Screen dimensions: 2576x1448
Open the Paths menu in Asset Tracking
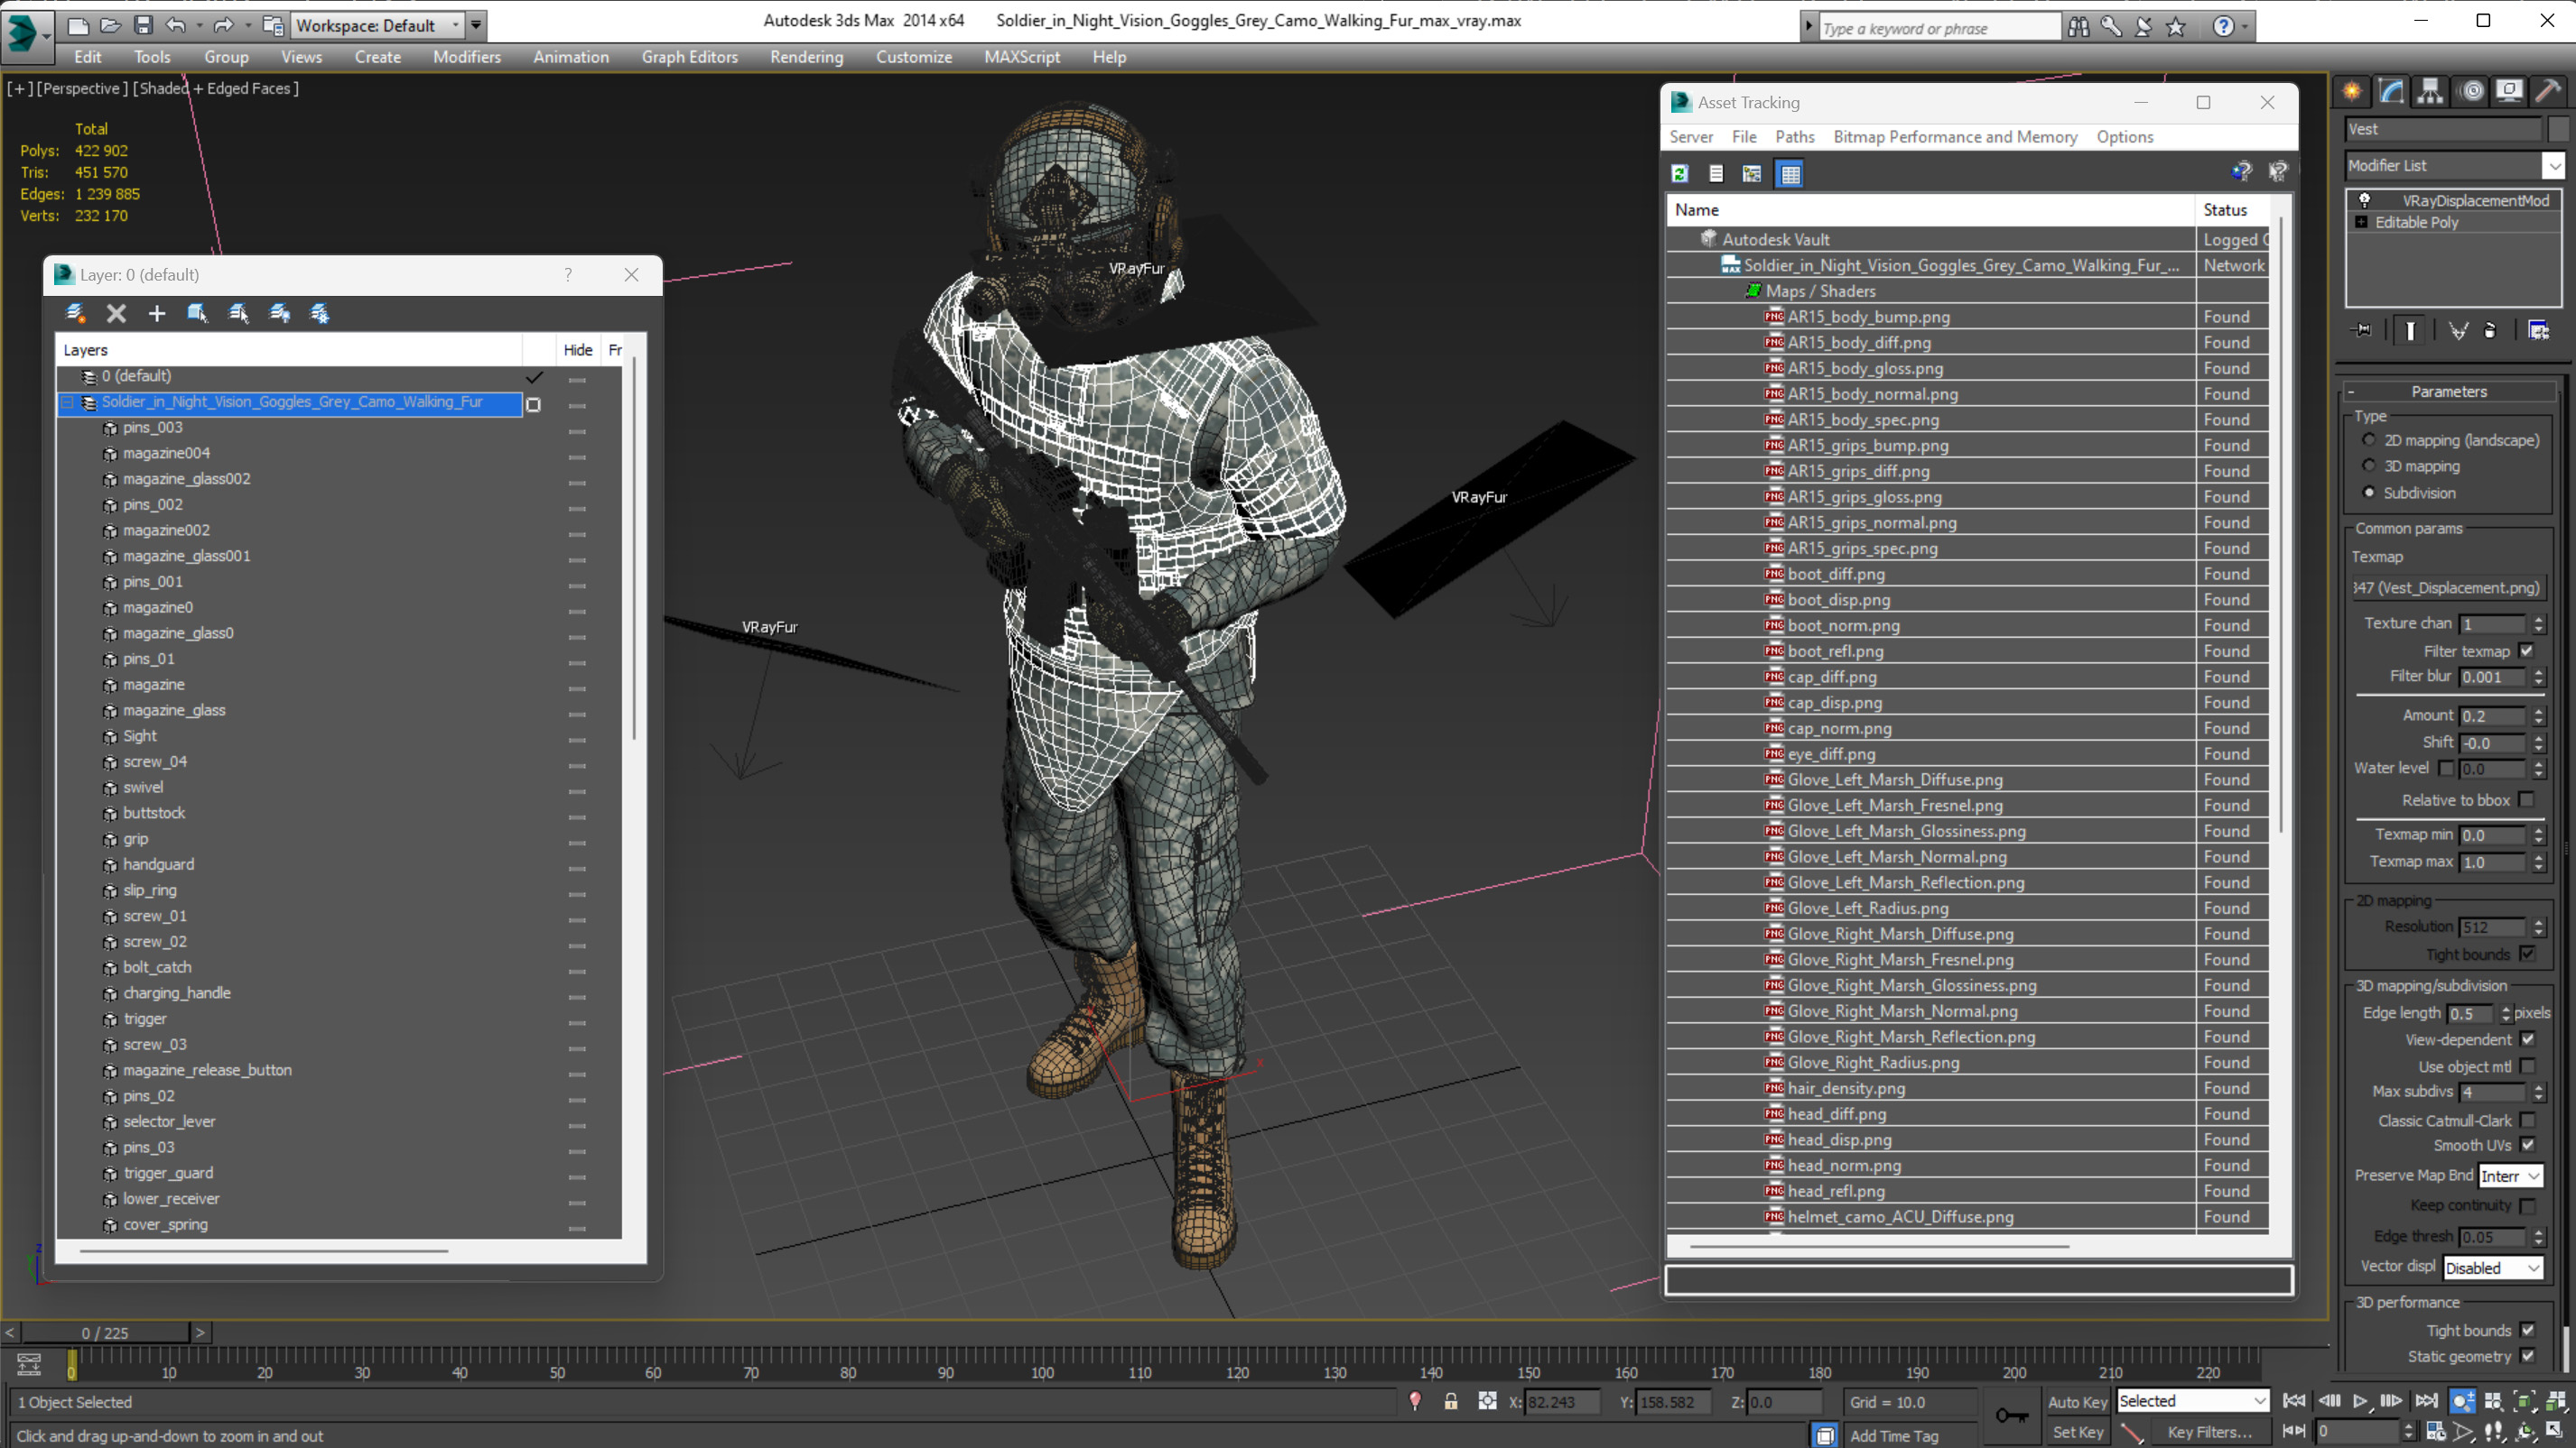1794,137
